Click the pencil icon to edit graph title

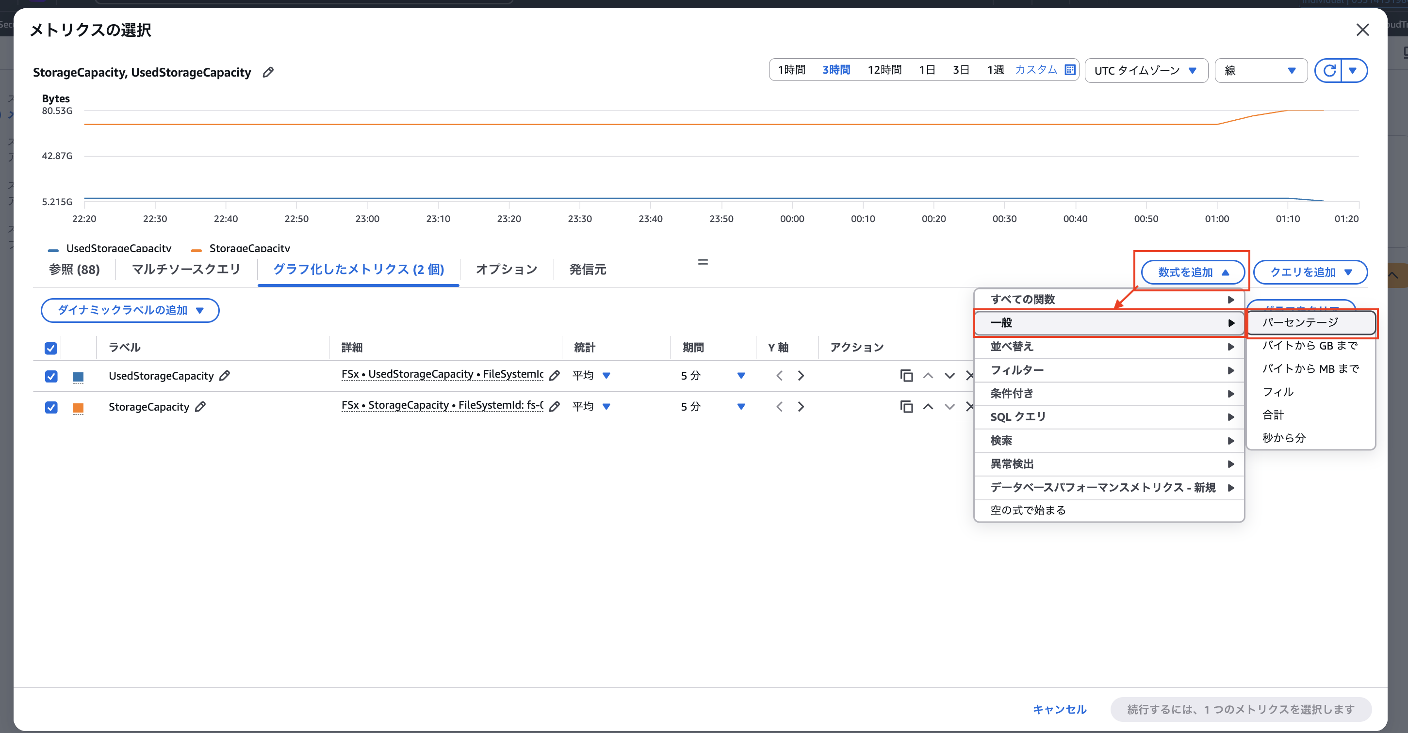268,72
